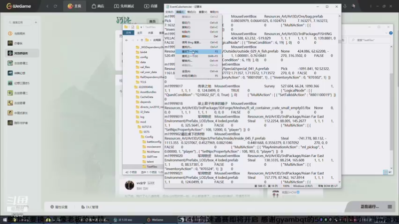
Task: Select SkillTree folder in Explorer tree
Action: coord(150,157)
